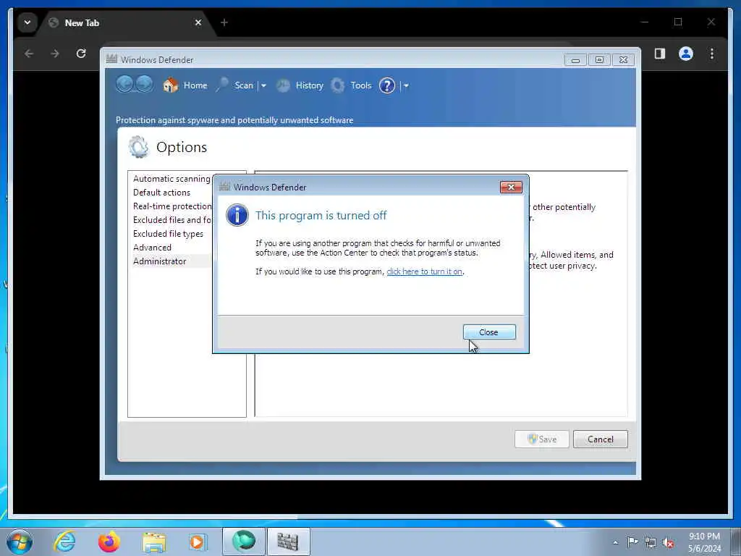Open the Windows Start menu orb
The width and height of the screenshot is (741, 556).
pos(20,542)
